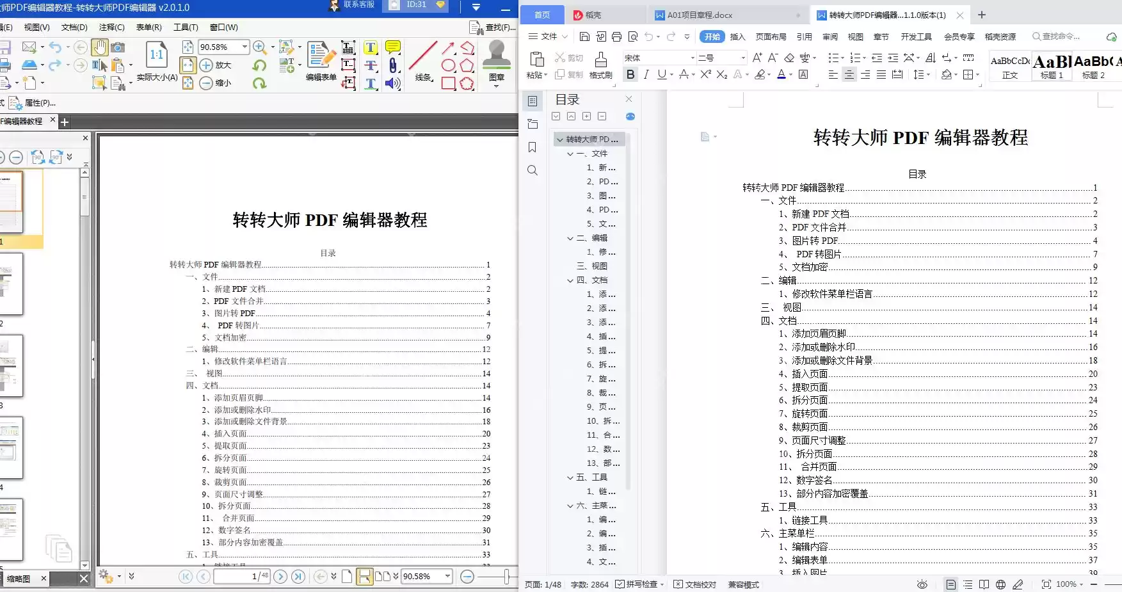Toggle the 拼写检查 spell check option

point(639,584)
